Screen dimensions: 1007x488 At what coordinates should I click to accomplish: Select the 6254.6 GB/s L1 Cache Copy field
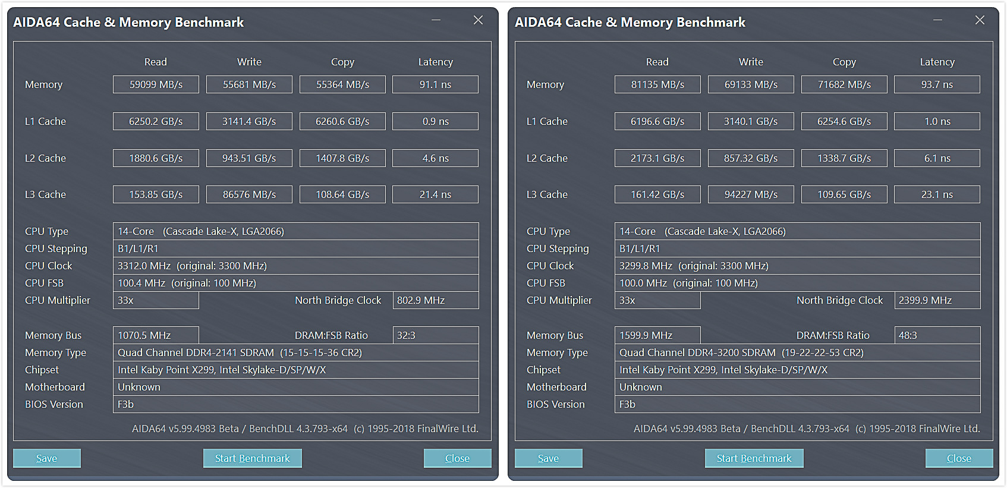tap(844, 121)
